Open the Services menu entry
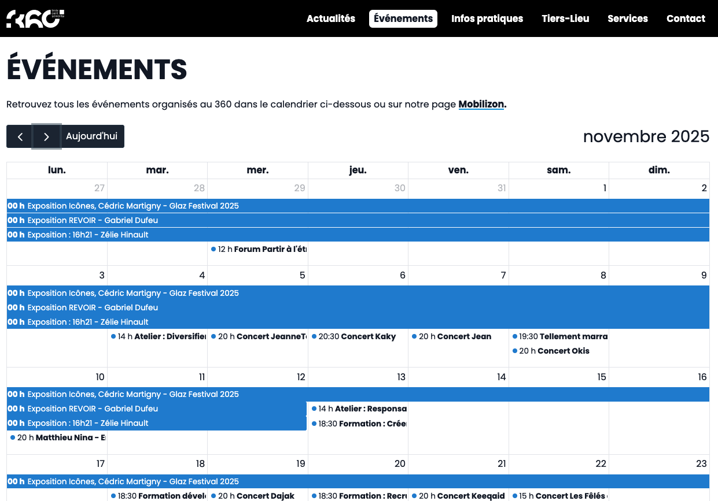The height and width of the screenshot is (501, 718). 628,18
